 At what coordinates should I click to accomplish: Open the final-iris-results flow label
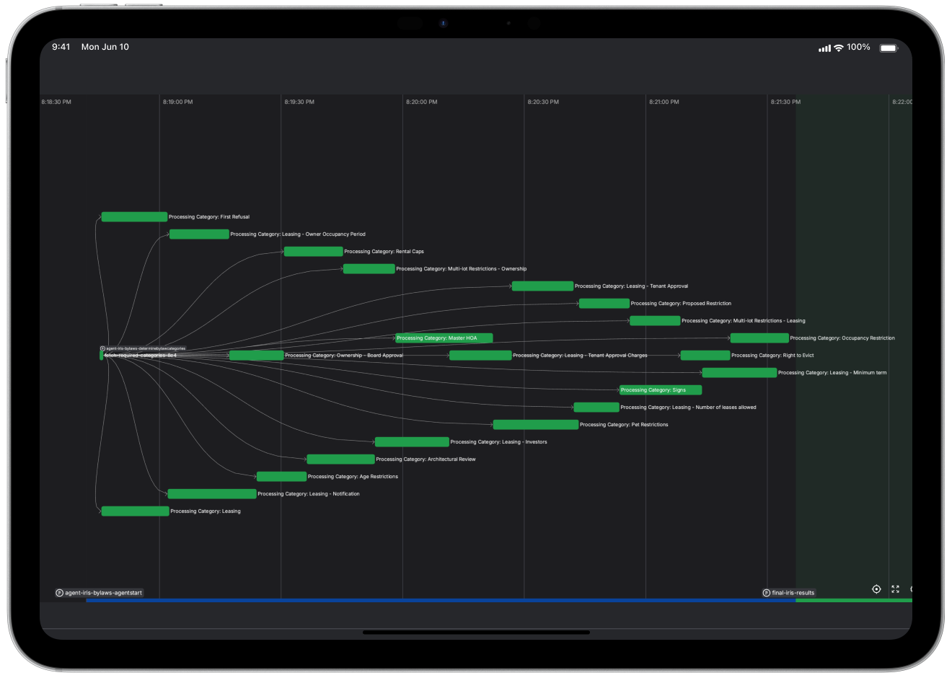pos(793,593)
